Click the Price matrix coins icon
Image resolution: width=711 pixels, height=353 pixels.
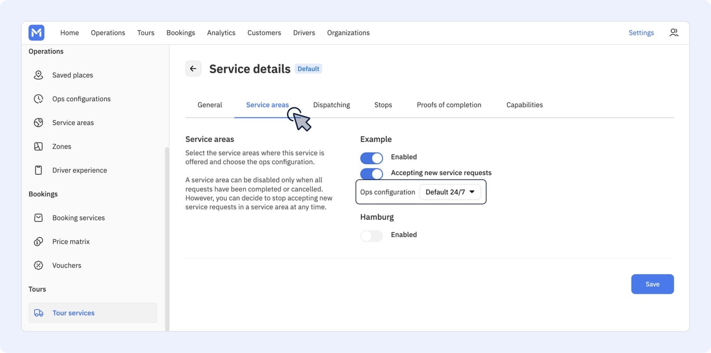click(x=39, y=242)
